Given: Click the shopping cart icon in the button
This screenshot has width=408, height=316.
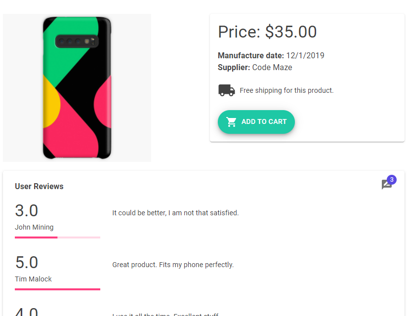Looking at the screenshot, I should (x=231, y=122).
